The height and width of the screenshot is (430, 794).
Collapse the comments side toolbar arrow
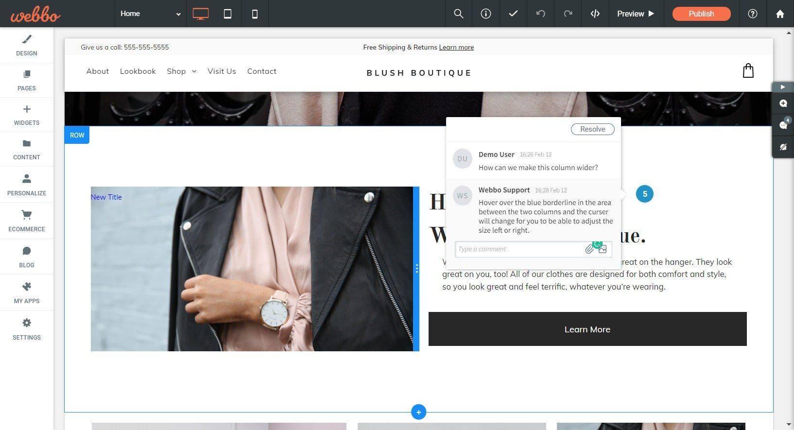[x=783, y=87]
